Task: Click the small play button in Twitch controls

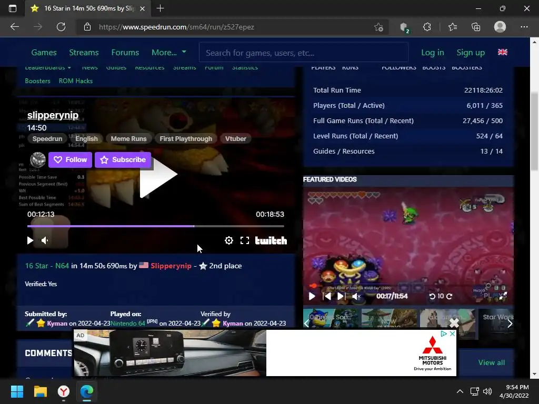Action: (30, 240)
